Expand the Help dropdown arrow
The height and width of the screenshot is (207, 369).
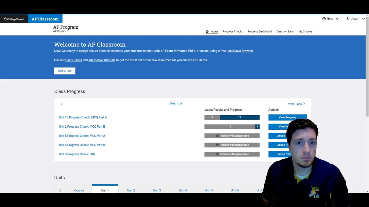[x=337, y=19]
